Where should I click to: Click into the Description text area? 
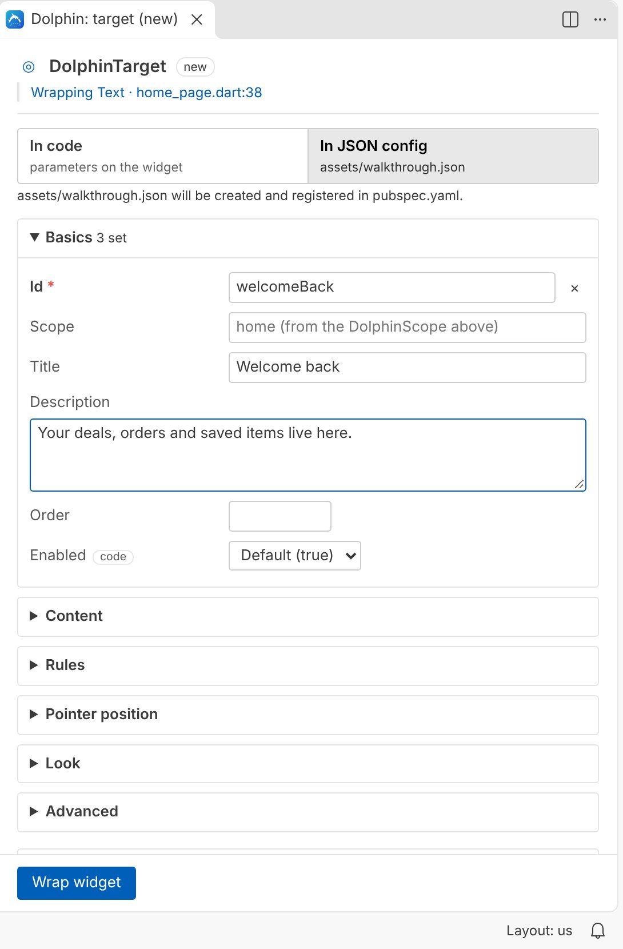tap(308, 455)
